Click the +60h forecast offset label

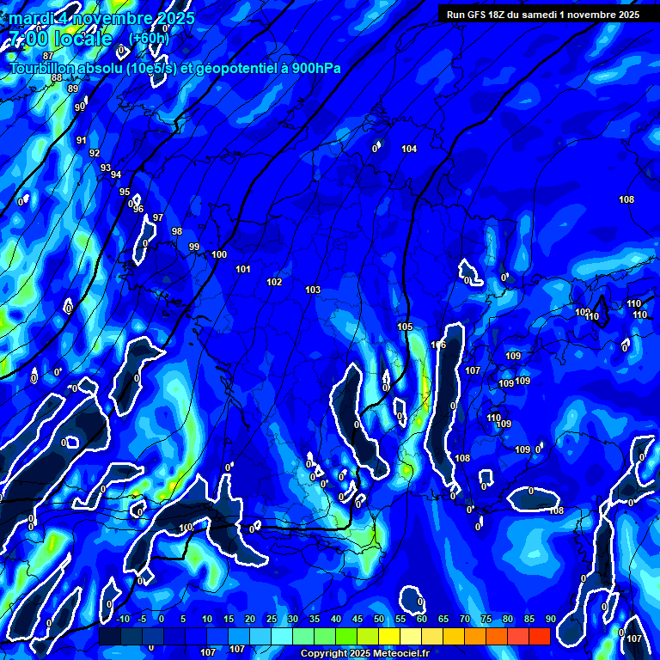(x=149, y=39)
